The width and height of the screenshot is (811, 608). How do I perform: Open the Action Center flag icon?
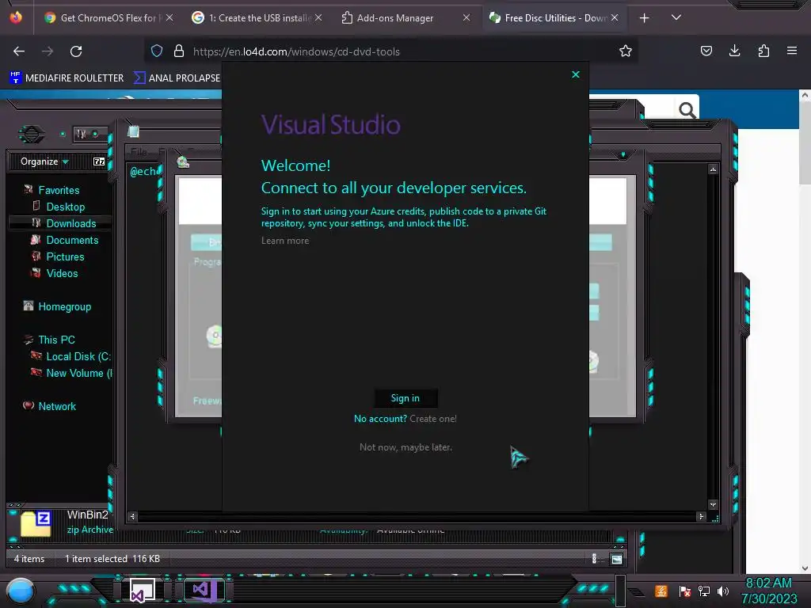pyautogui.click(x=685, y=591)
